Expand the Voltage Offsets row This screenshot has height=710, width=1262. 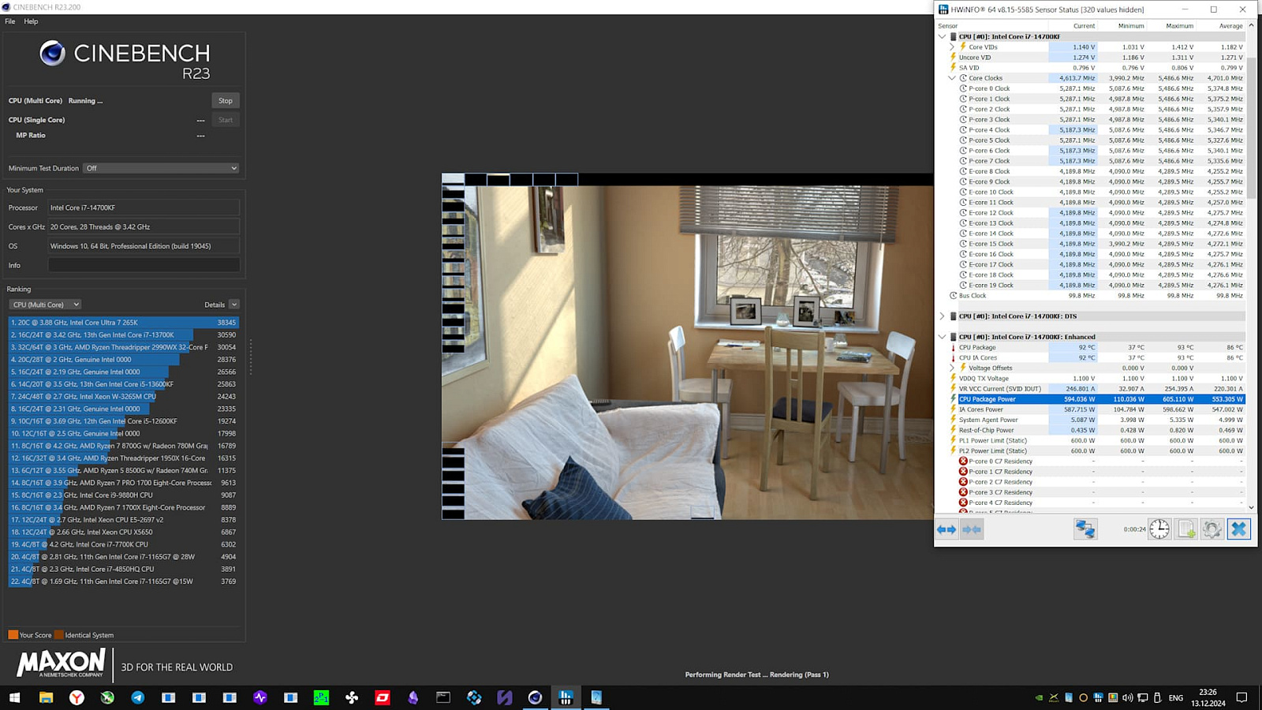952,368
